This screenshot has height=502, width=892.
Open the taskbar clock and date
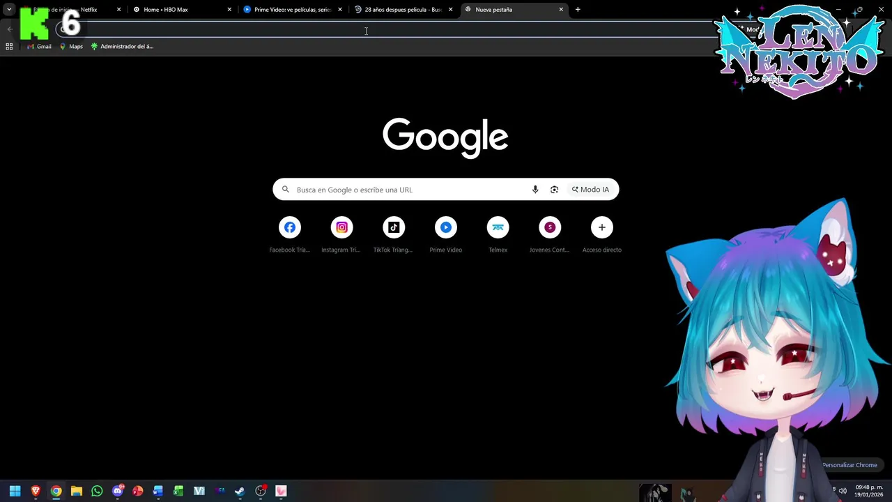tap(868, 491)
